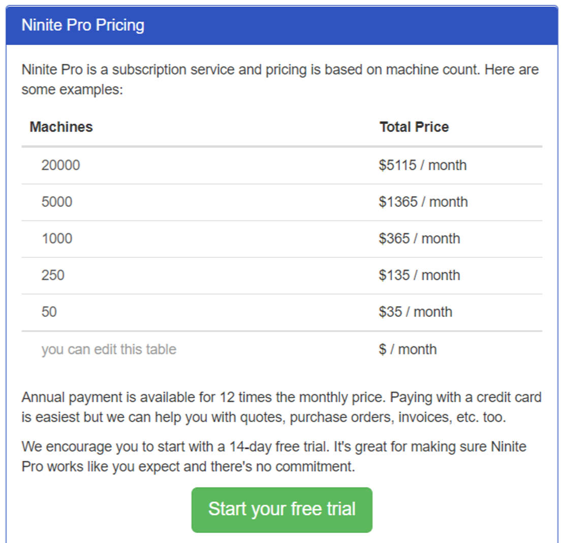Click the empty '$ / month' price cell
563x543 pixels.
(408, 349)
